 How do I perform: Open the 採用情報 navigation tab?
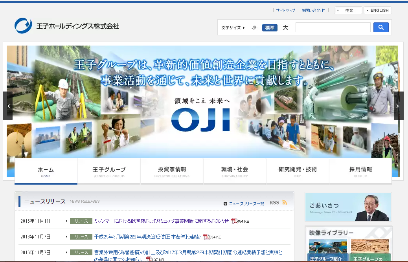[360, 172]
